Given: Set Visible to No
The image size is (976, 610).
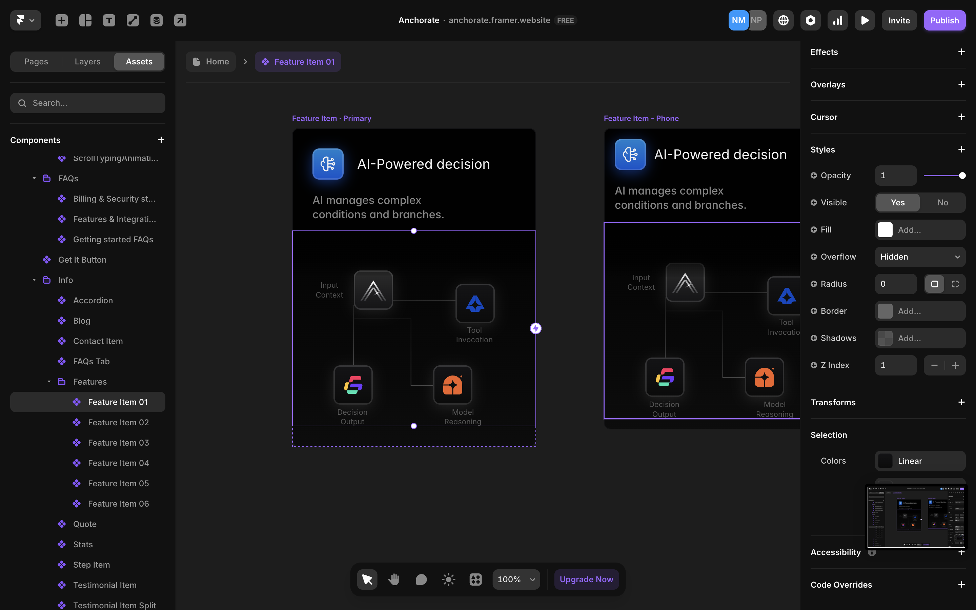Looking at the screenshot, I should pos(942,203).
